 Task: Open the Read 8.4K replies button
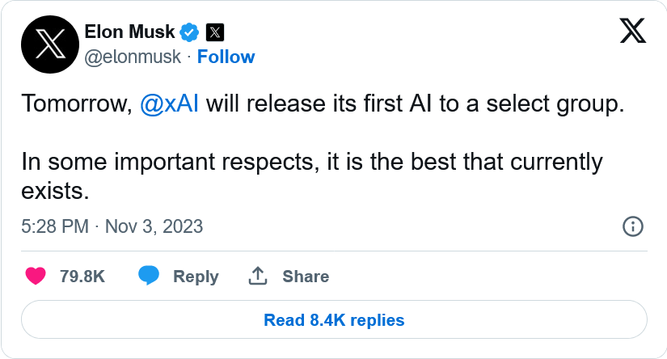(x=334, y=320)
